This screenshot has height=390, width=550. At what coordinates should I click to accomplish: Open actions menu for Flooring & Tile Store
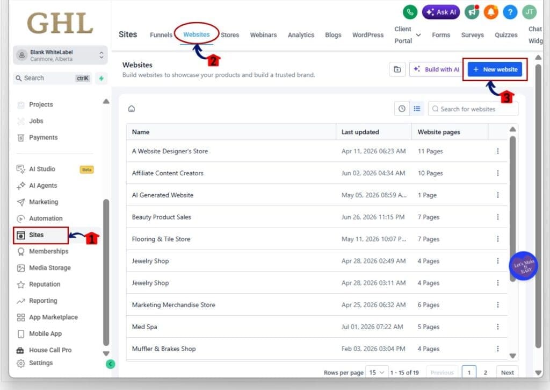click(497, 239)
